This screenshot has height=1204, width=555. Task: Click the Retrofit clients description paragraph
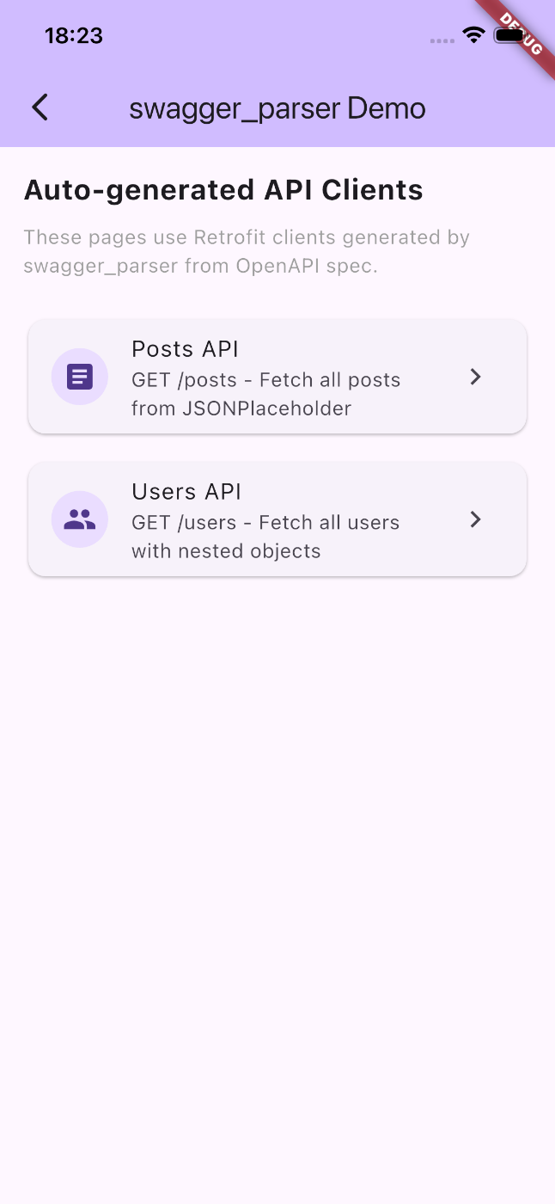click(x=247, y=251)
